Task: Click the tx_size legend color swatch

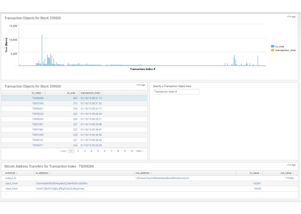Action: [272, 46]
